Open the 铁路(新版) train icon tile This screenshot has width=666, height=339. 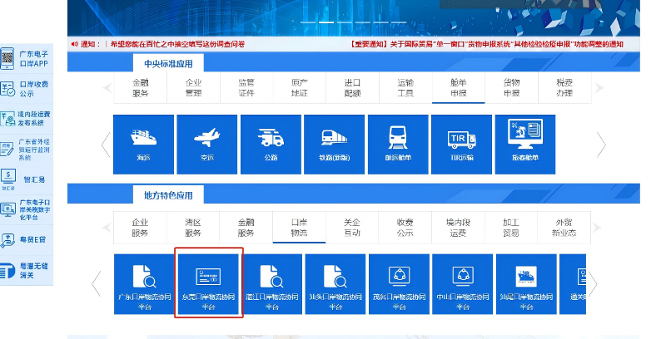[x=334, y=144]
